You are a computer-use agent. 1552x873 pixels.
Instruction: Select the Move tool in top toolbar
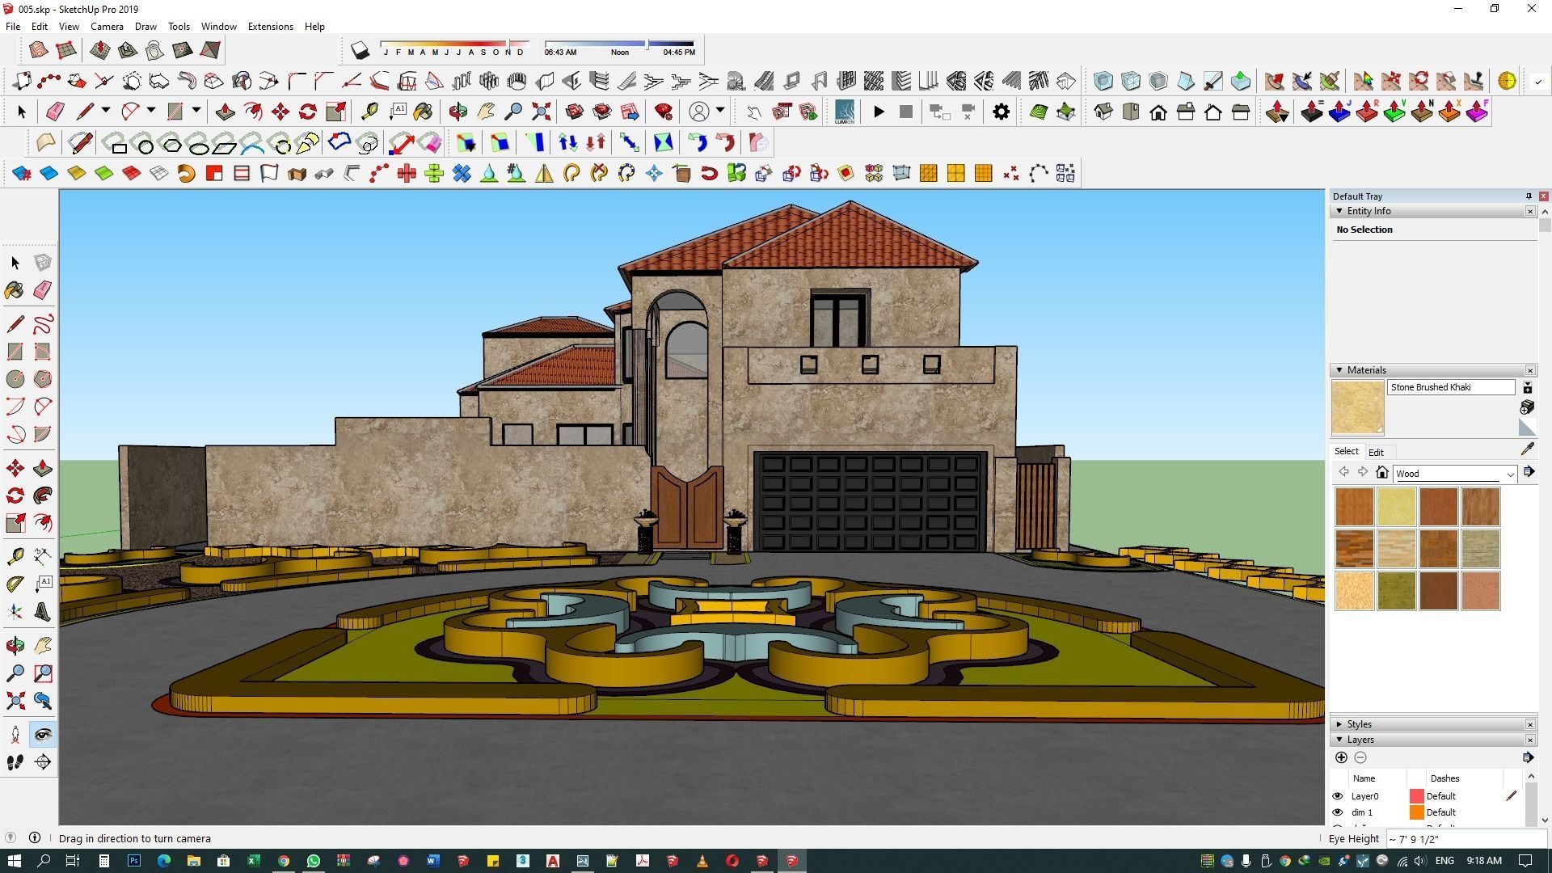point(280,112)
